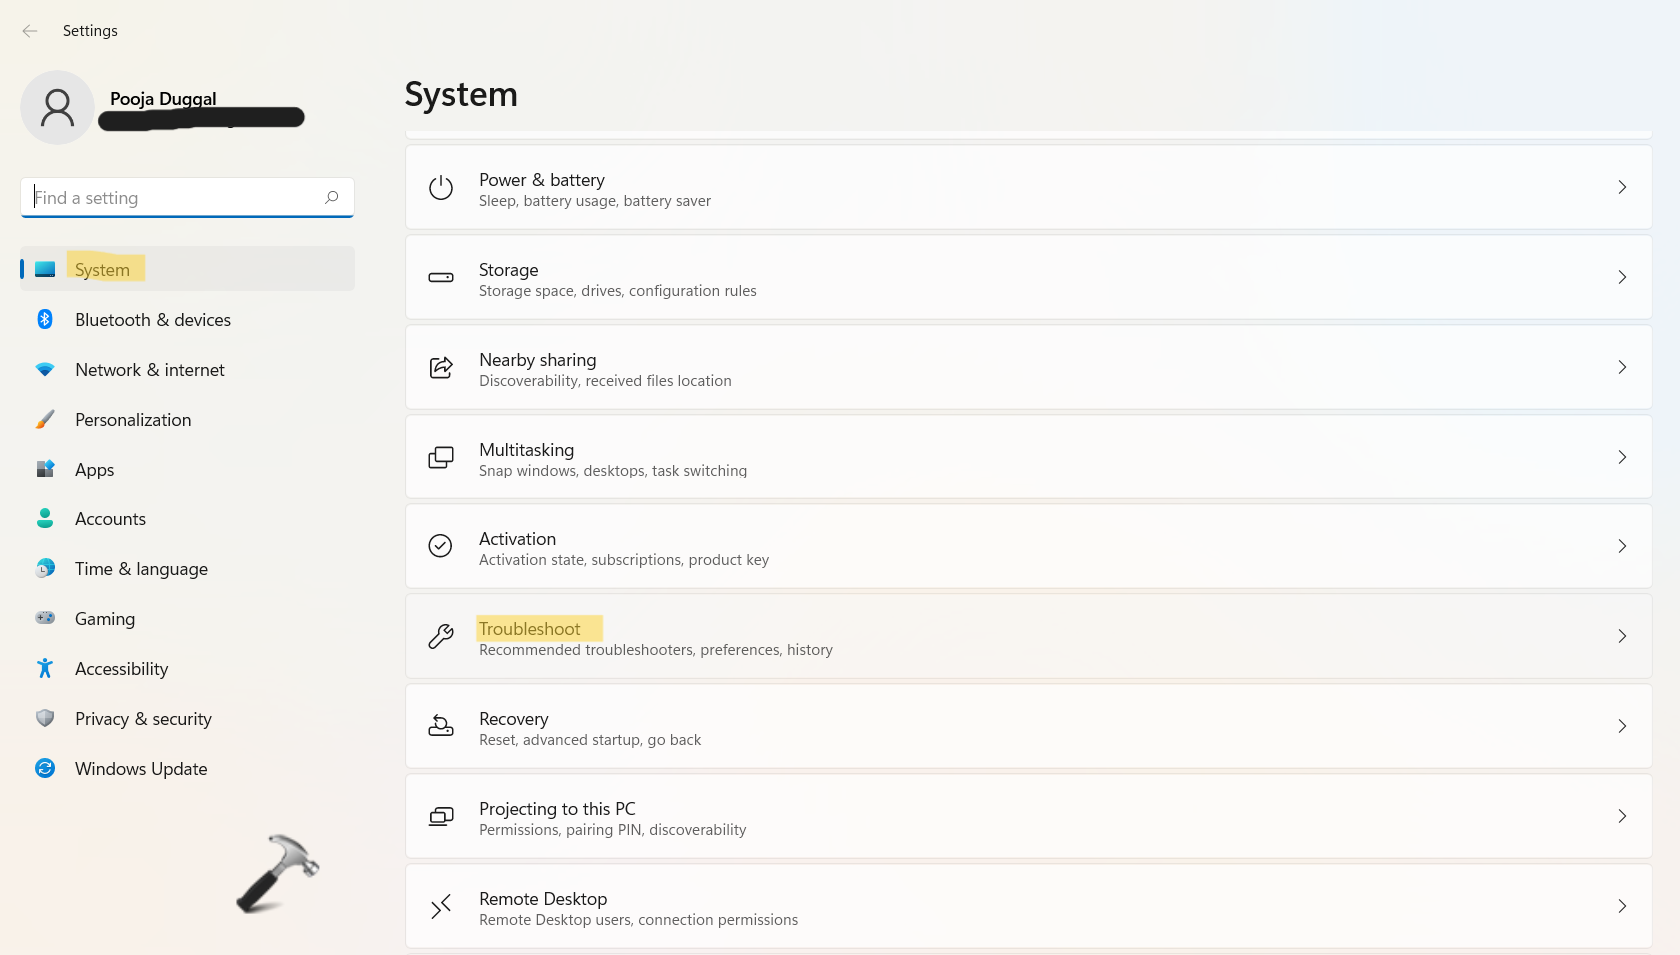Open Recovery via its right chevron
The image size is (1680, 955).
coord(1621,726)
